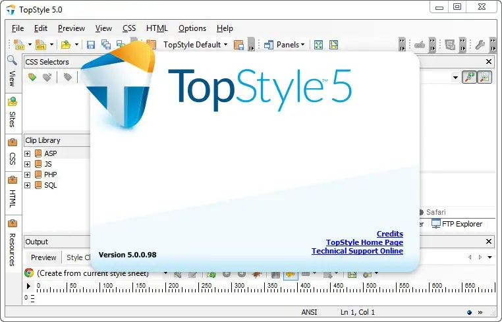Click the Chrome browser preview icon
The width and height of the screenshot is (502, 322).
click(29, 273)
